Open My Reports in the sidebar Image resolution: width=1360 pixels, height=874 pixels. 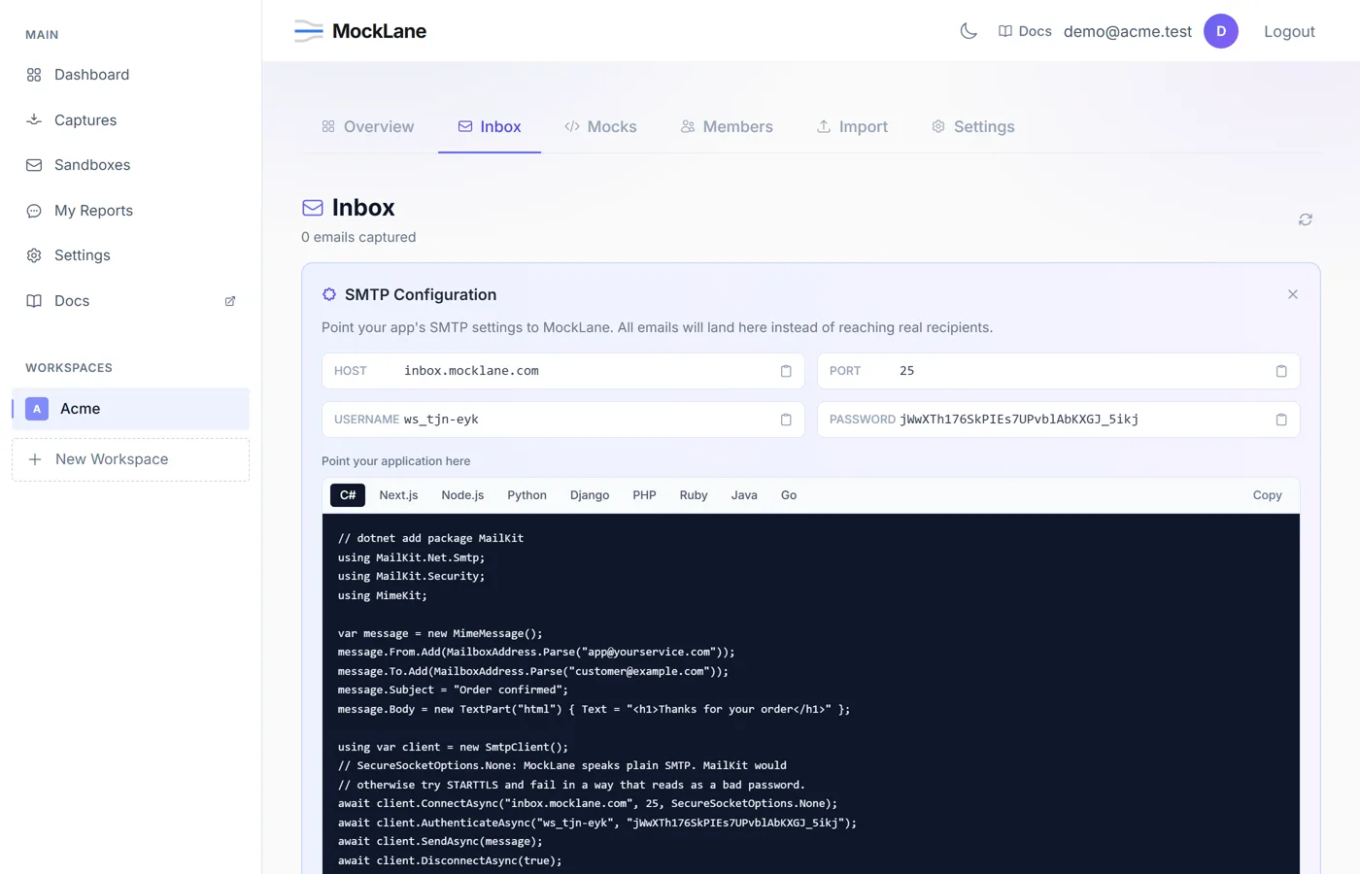pos(130,211)
